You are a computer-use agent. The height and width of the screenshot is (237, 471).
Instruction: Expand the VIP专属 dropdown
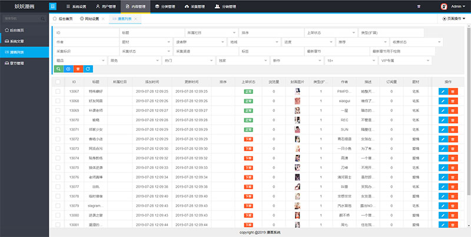tap(406, 60)
